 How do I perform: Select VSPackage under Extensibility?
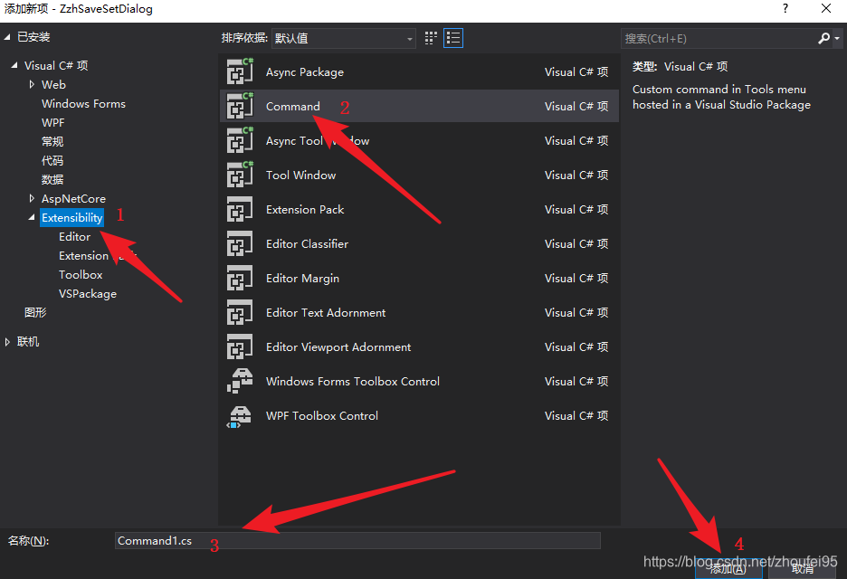click(88, 294)
